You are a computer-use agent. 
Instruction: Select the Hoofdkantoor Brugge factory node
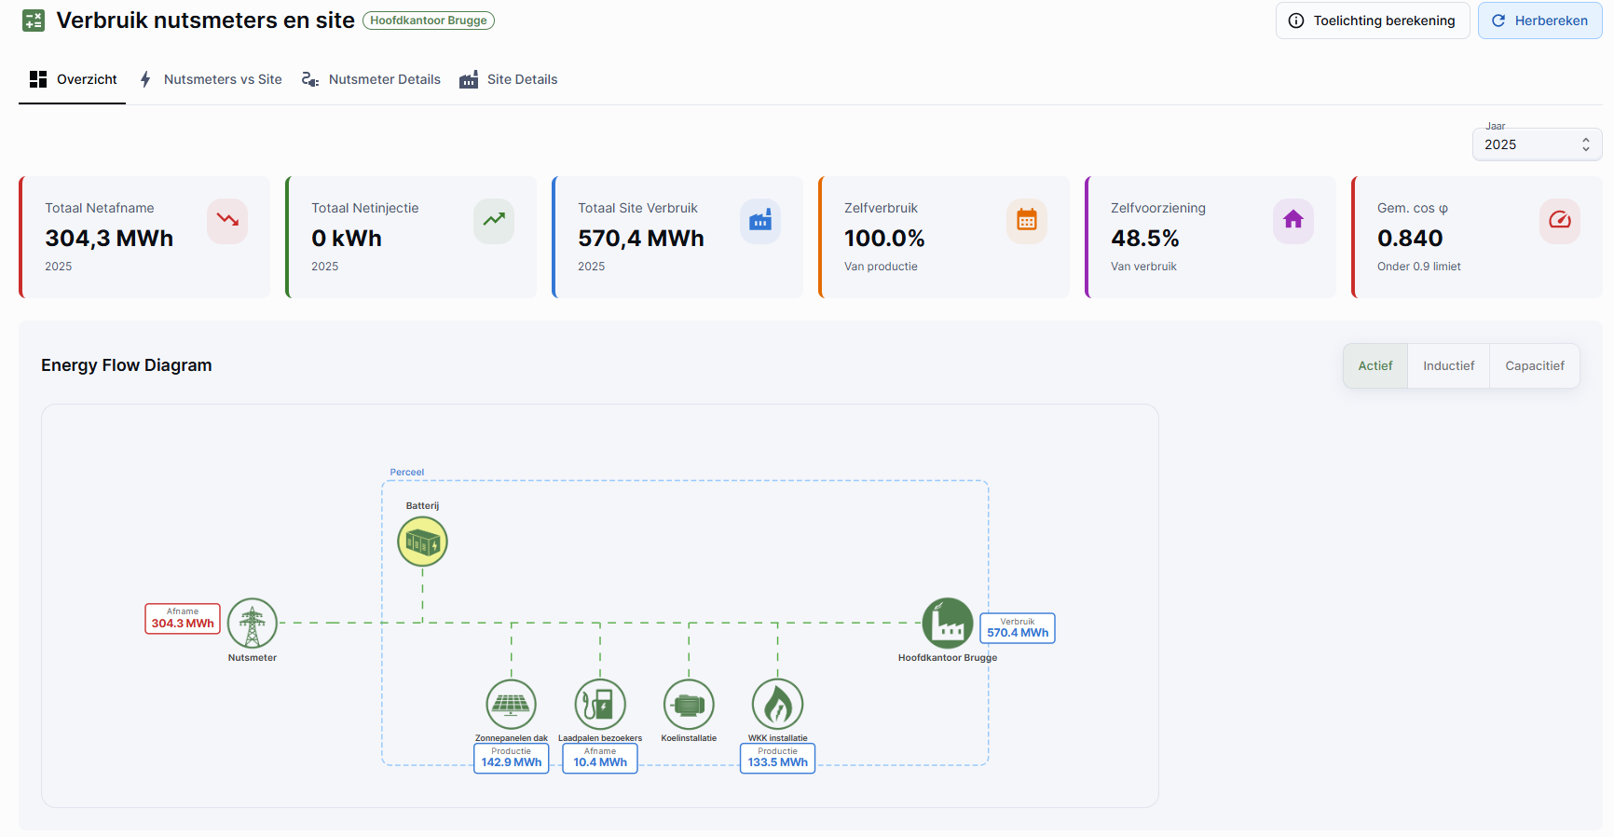[948, 623]
